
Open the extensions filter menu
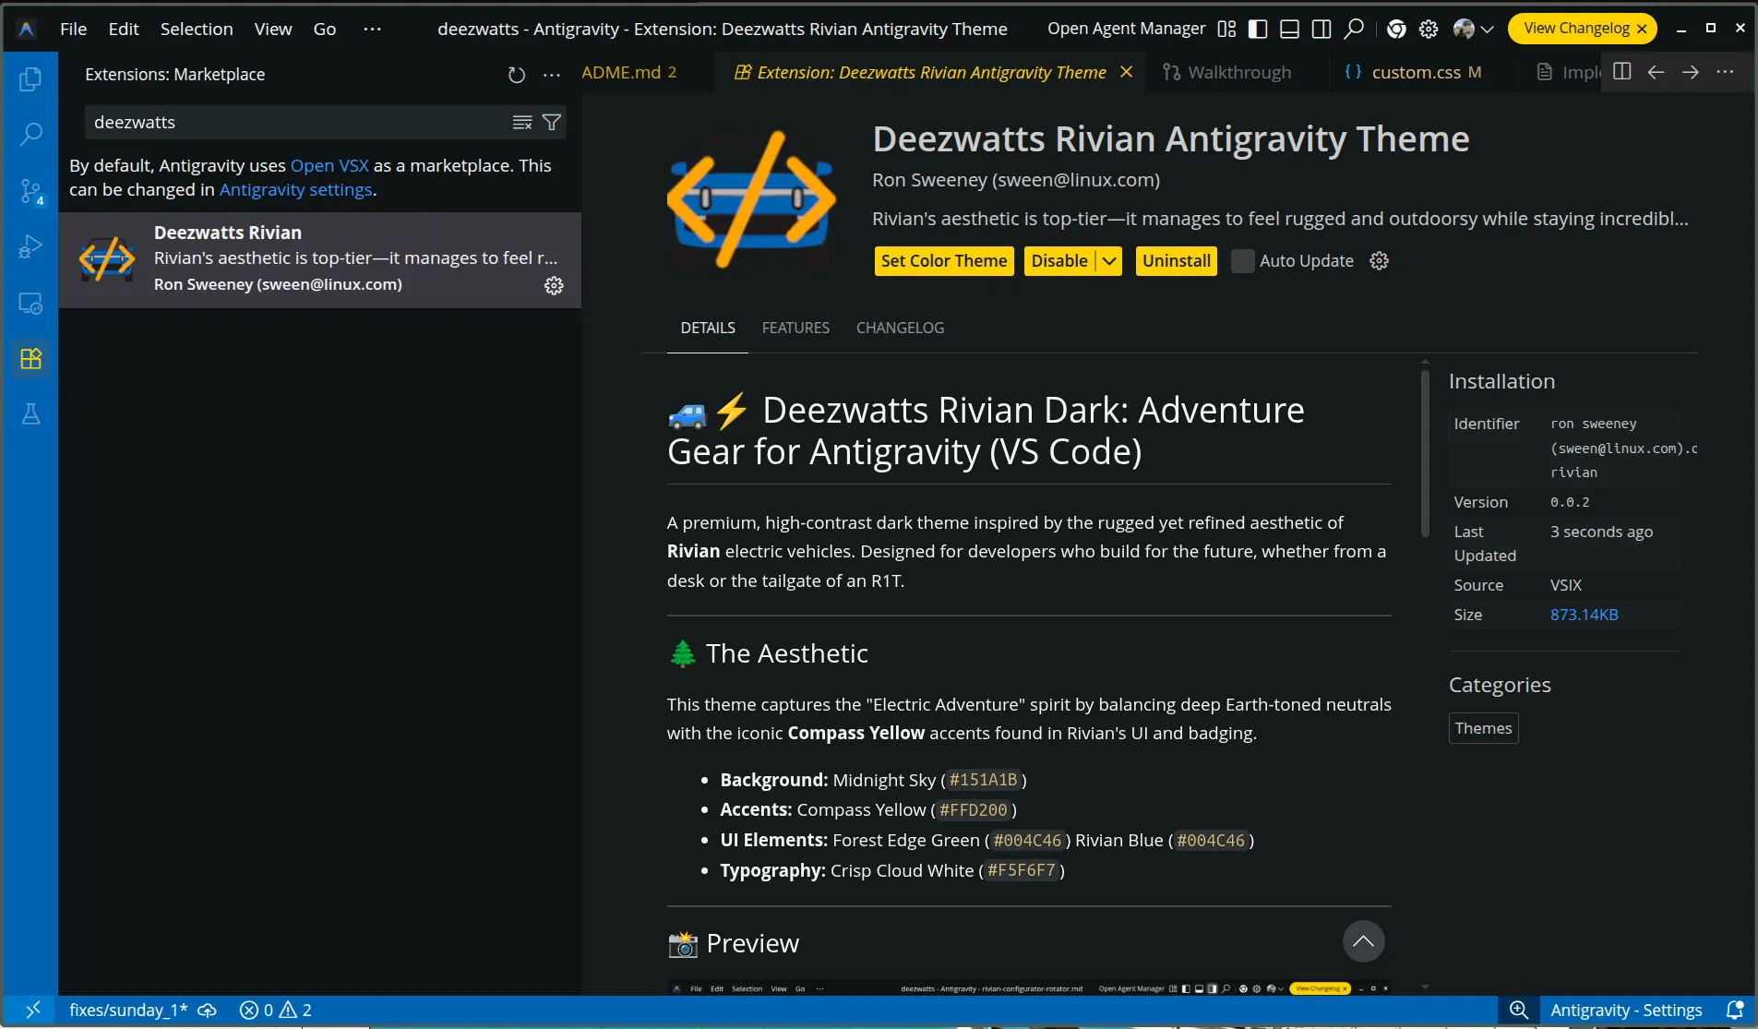click(552, 123)
